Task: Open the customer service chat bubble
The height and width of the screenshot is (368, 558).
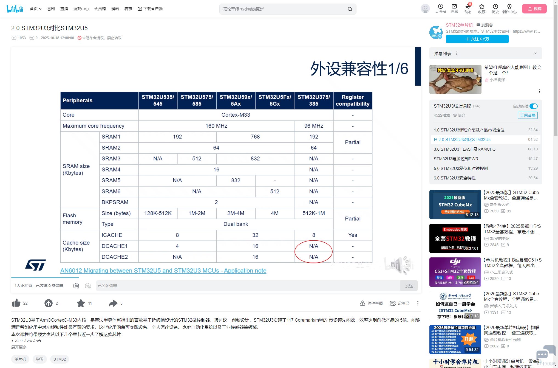Action: (x=546, y=353)
